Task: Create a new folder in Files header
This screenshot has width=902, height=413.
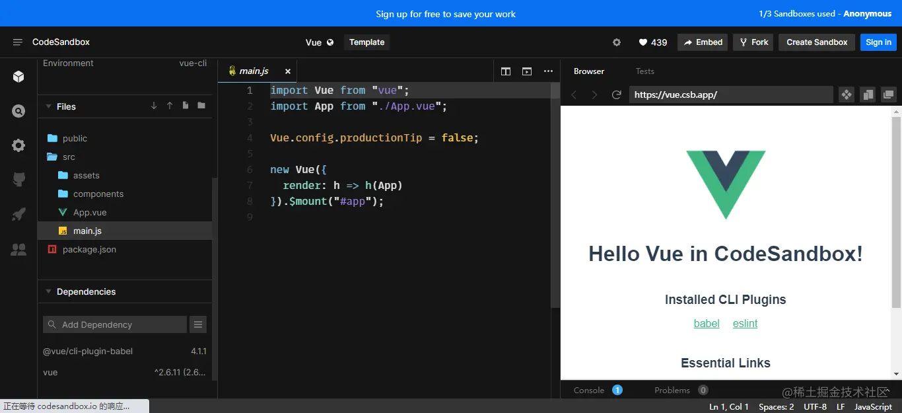Action: click(201, 106)
